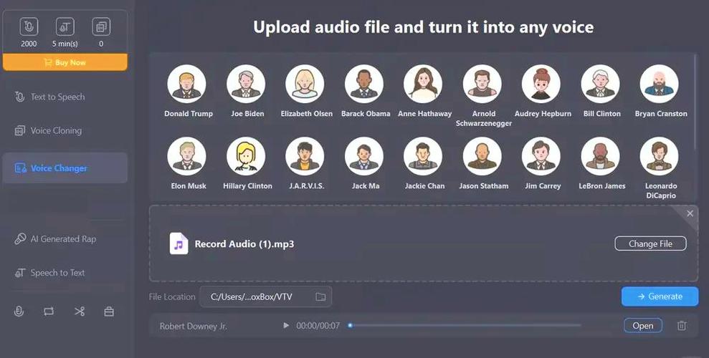Click the audio playback progress slider
Viewport: 709px width, 358px height.
click(465, 325)
